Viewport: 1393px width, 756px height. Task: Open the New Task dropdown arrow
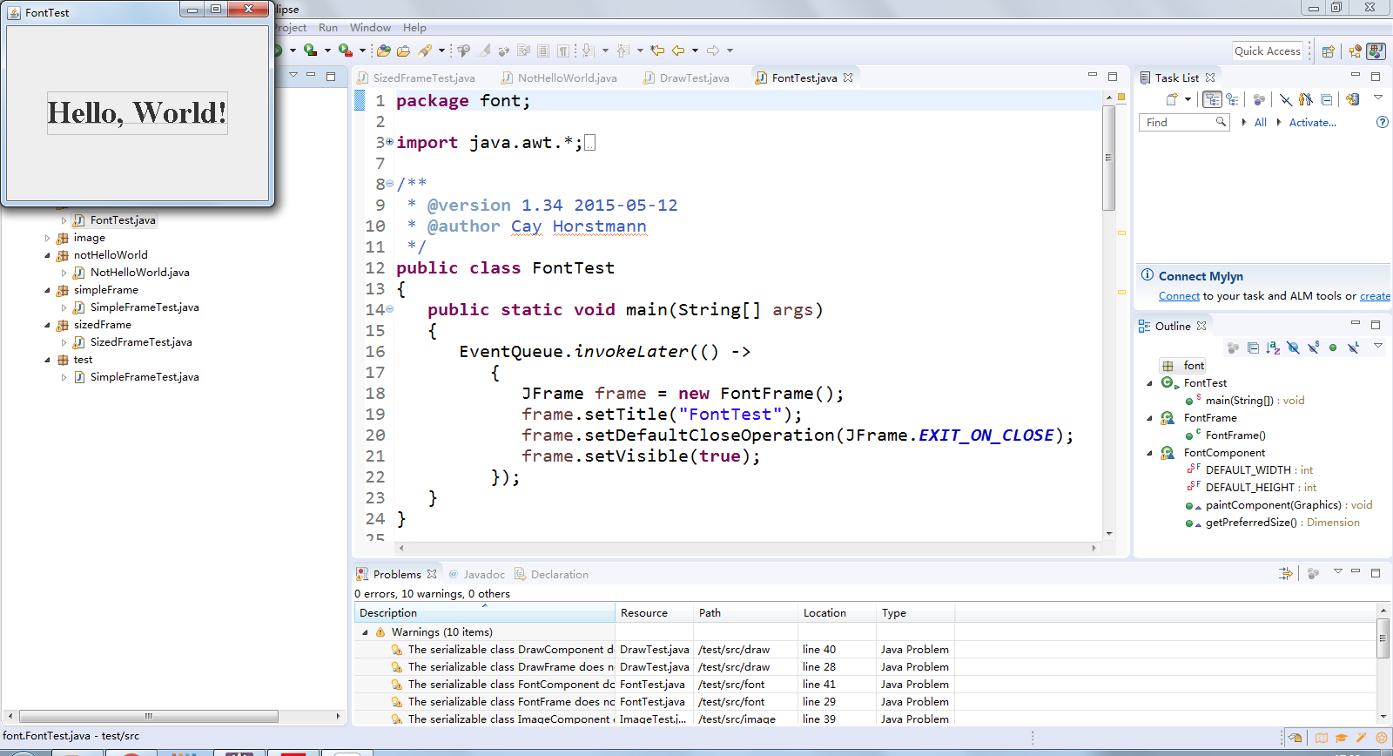pyautogui.click(x=1188, y=99)
